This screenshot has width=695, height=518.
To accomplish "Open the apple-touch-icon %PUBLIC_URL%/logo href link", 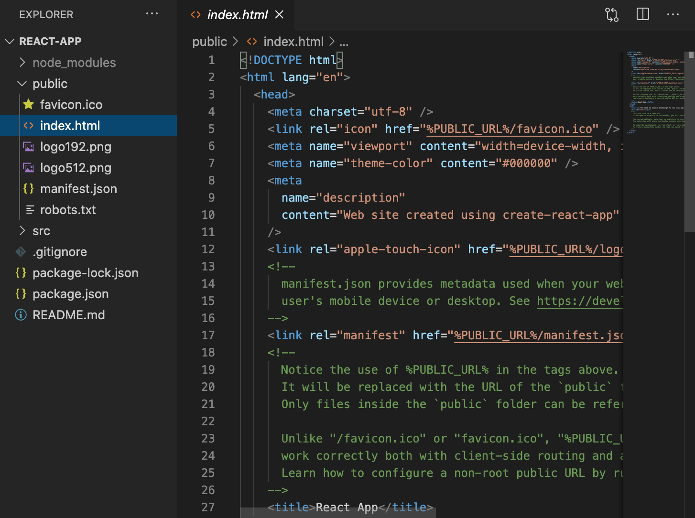I will click(566, 249).
